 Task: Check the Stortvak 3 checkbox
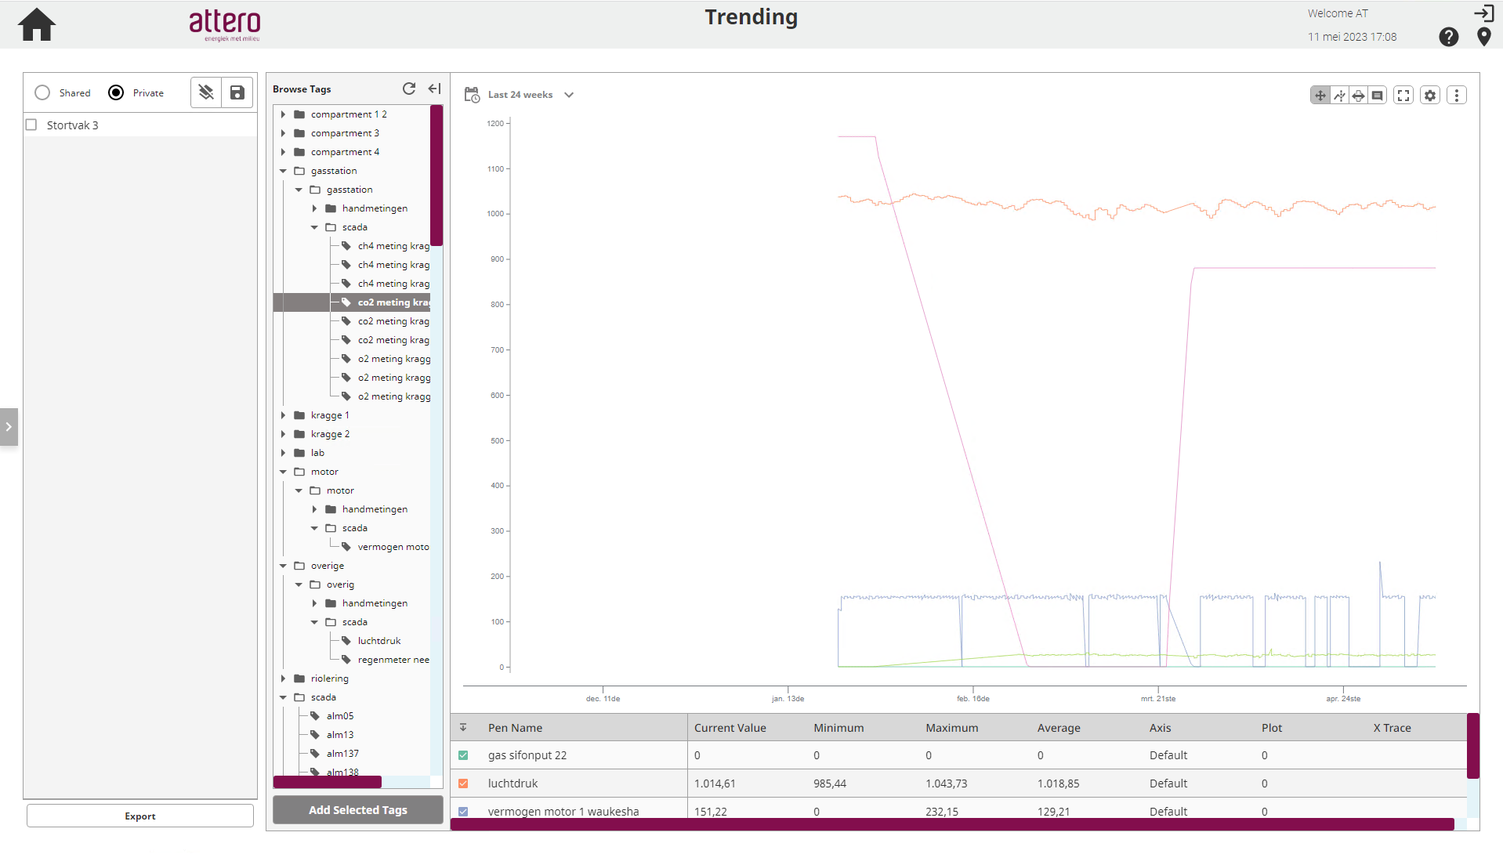click(32, 125)
